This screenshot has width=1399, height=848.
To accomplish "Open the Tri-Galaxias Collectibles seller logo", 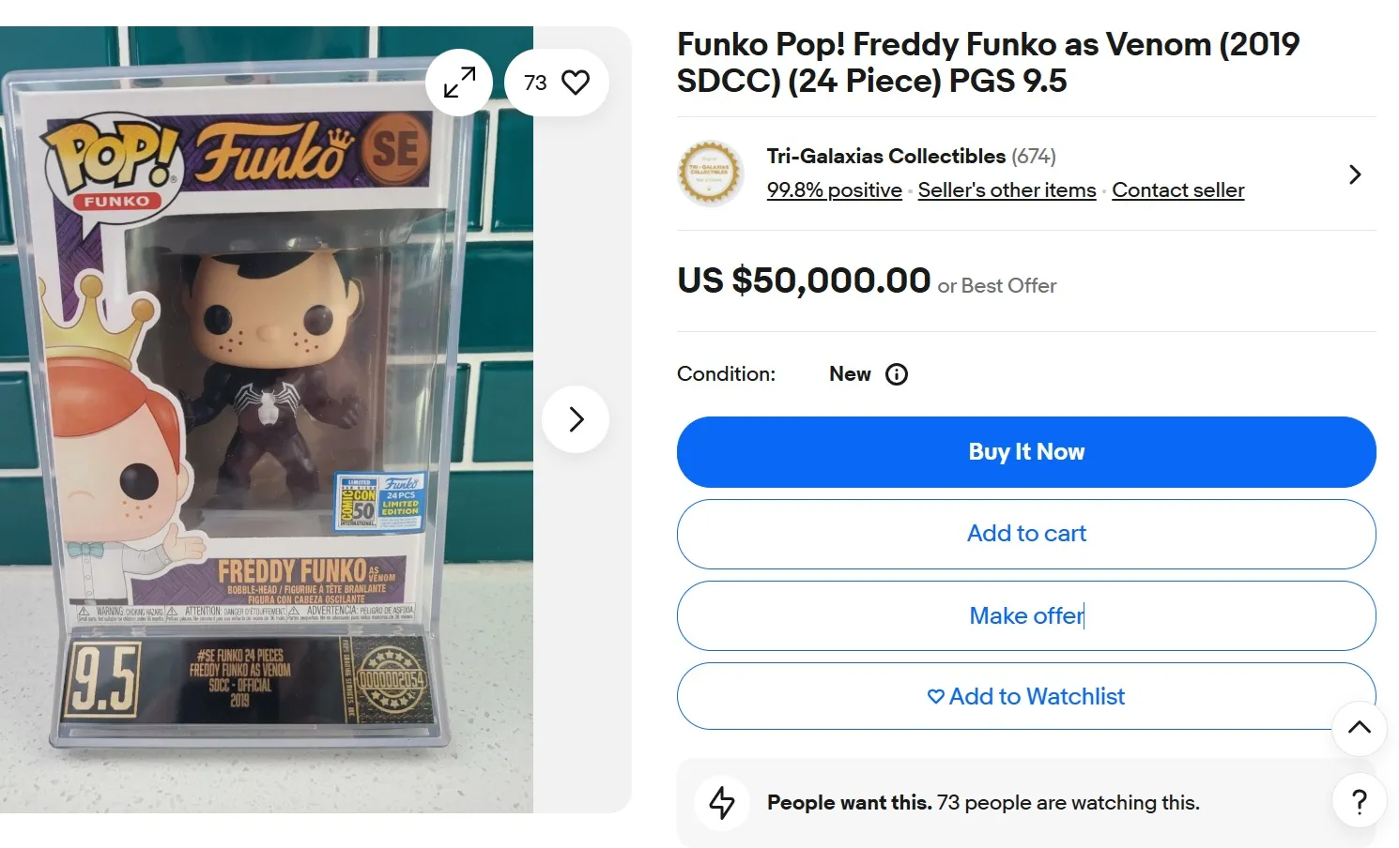I will (710, 174).
